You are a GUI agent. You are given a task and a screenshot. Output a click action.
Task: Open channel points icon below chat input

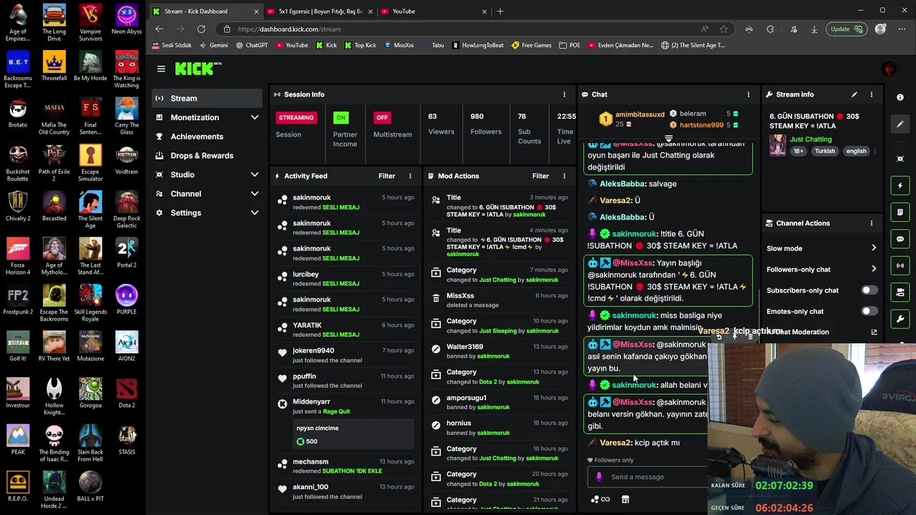coord(600,499)
